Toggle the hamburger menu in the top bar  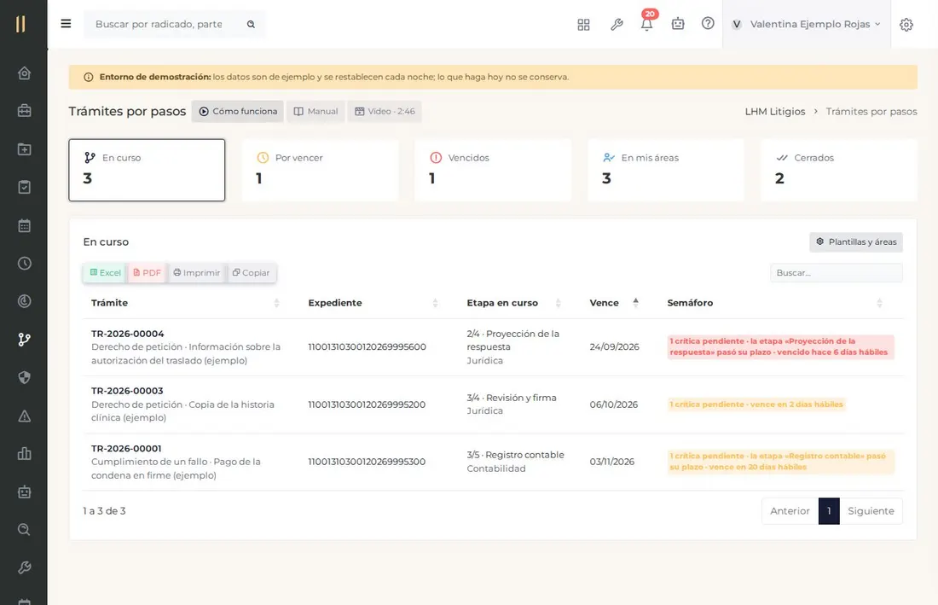(66, 24)
